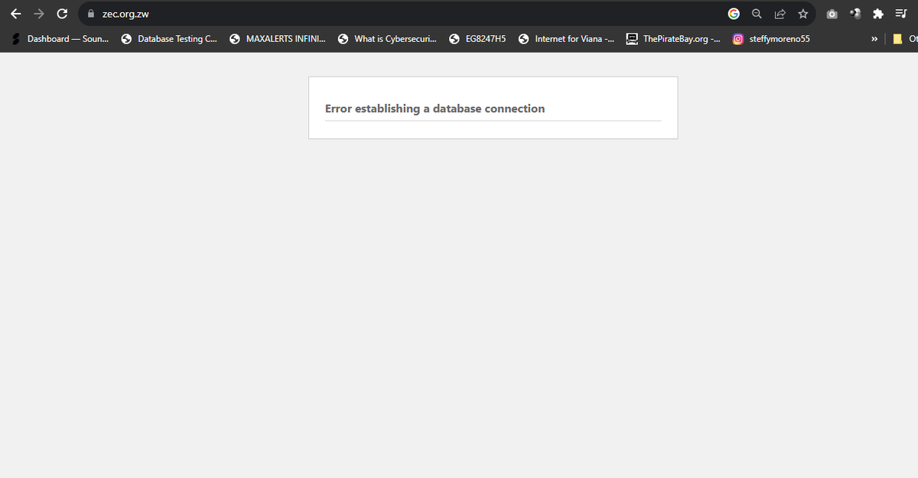Go back to the previous page
The width and height of the screenshot is (918, 478).
tap(16, 14)
